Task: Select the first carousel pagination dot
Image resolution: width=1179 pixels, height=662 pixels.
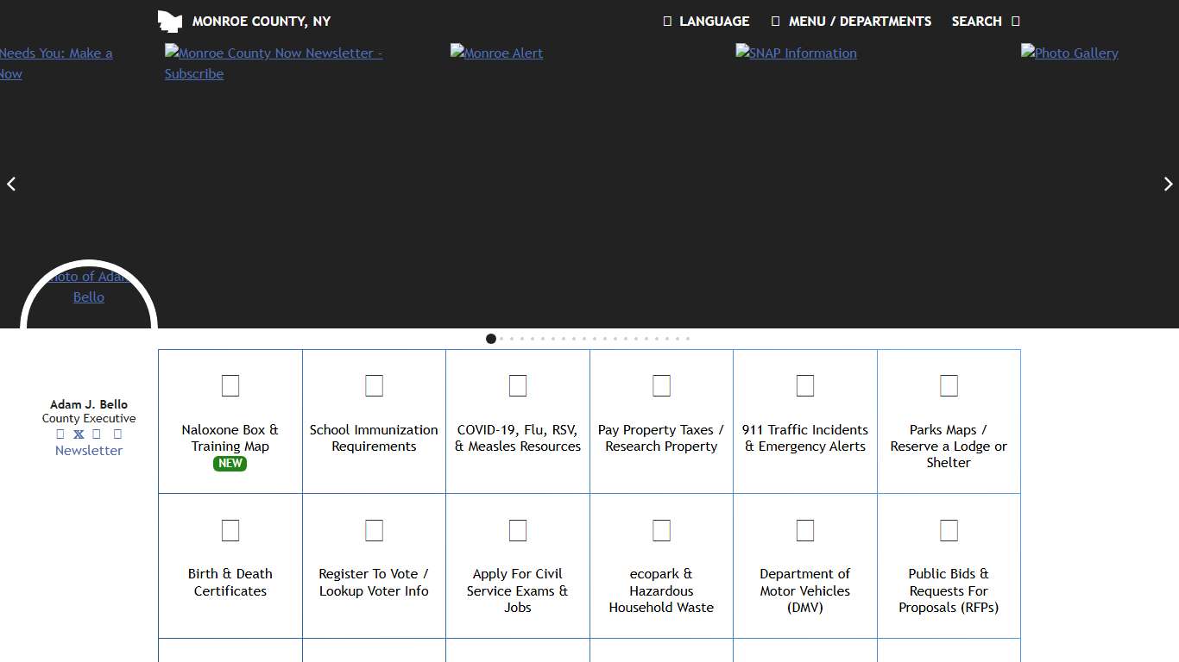Action: point(491,339)
